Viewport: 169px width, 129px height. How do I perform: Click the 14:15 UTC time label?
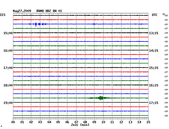154,51
